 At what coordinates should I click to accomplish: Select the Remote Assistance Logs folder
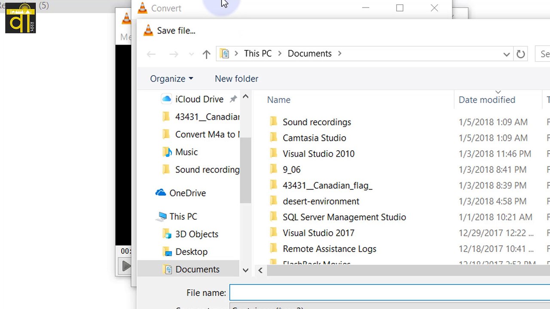329,249
